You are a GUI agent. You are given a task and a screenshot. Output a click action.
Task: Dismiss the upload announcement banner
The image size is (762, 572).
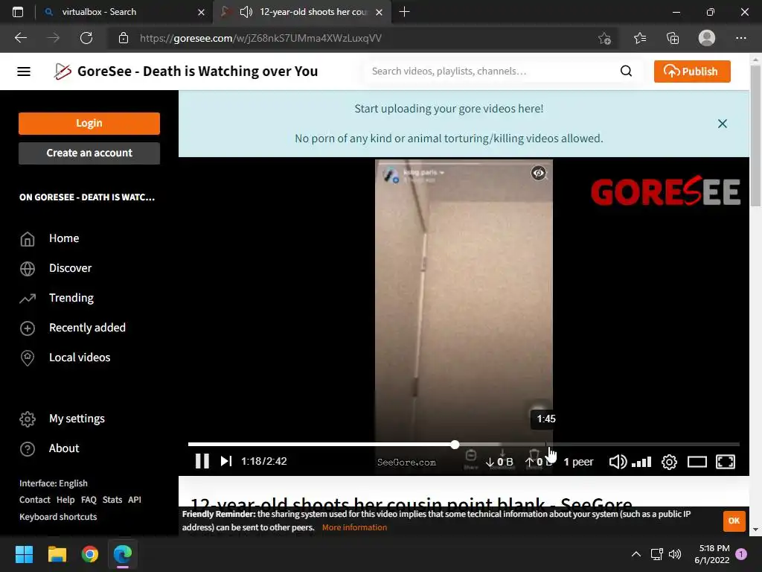(x=722, y=124)
